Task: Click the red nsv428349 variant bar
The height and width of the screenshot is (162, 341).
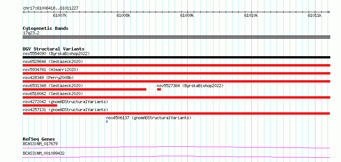Action: tap(176, 81)
